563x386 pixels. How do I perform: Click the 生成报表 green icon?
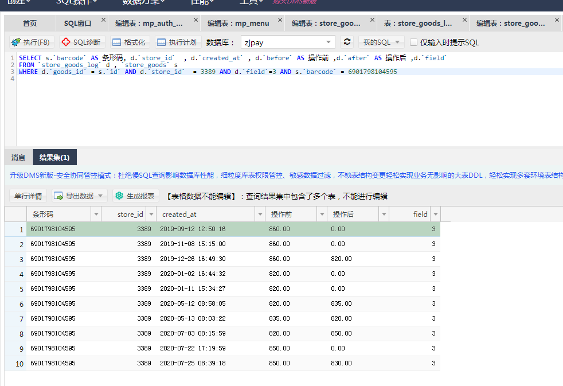tap(119, 196)
